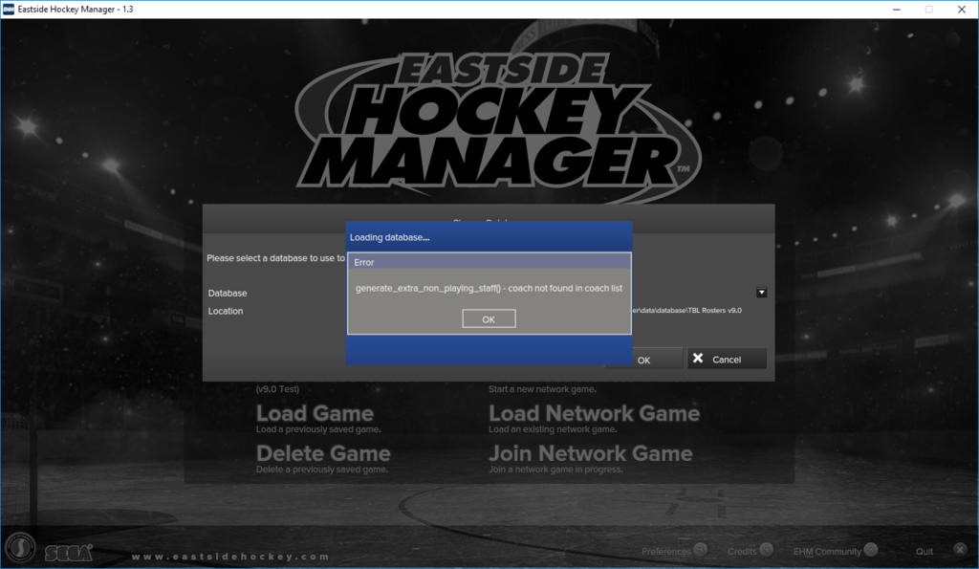
Task: Click the "coach not found in coach list" error message
Action: [x=489, y=289]
